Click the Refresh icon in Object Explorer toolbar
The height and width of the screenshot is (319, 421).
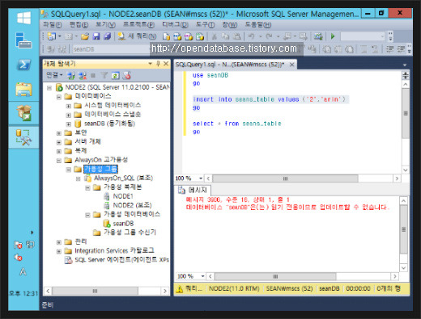coord(115,76)
